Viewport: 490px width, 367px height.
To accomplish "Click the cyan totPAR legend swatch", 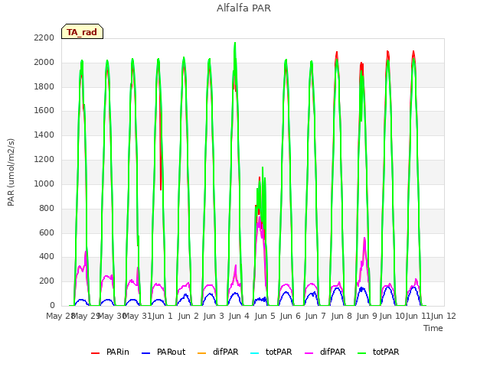I will (255, 353).
